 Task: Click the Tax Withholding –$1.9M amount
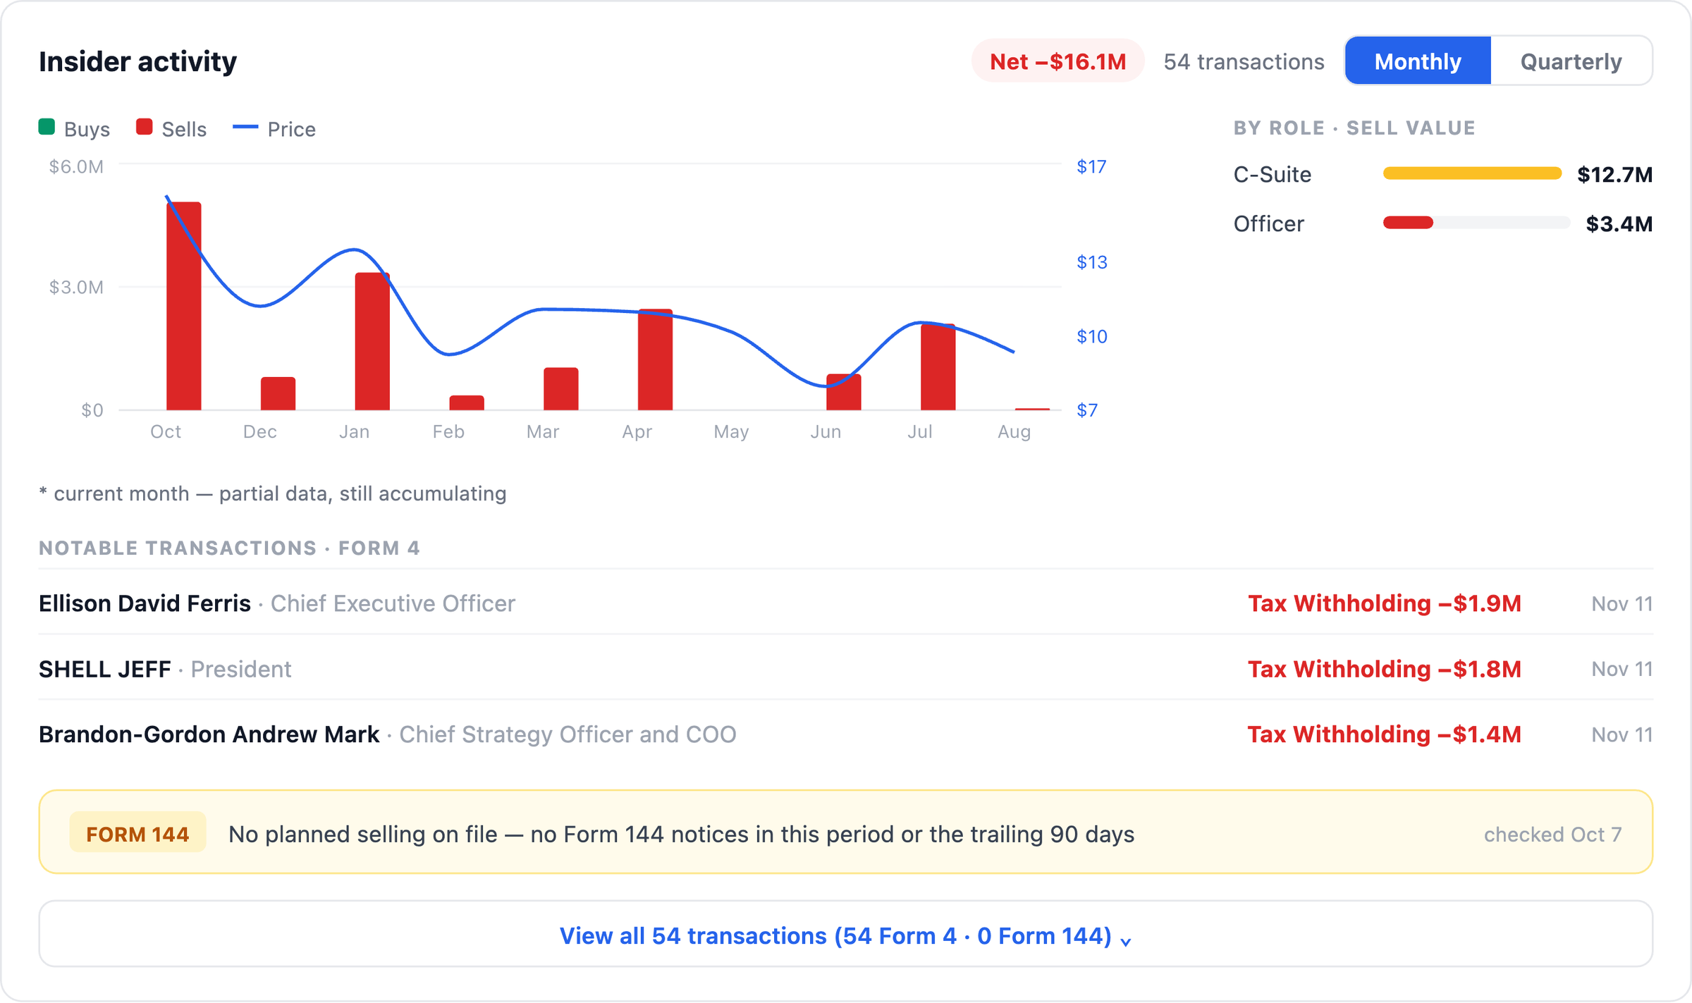pyautogui.click(x=1384, y=603)
